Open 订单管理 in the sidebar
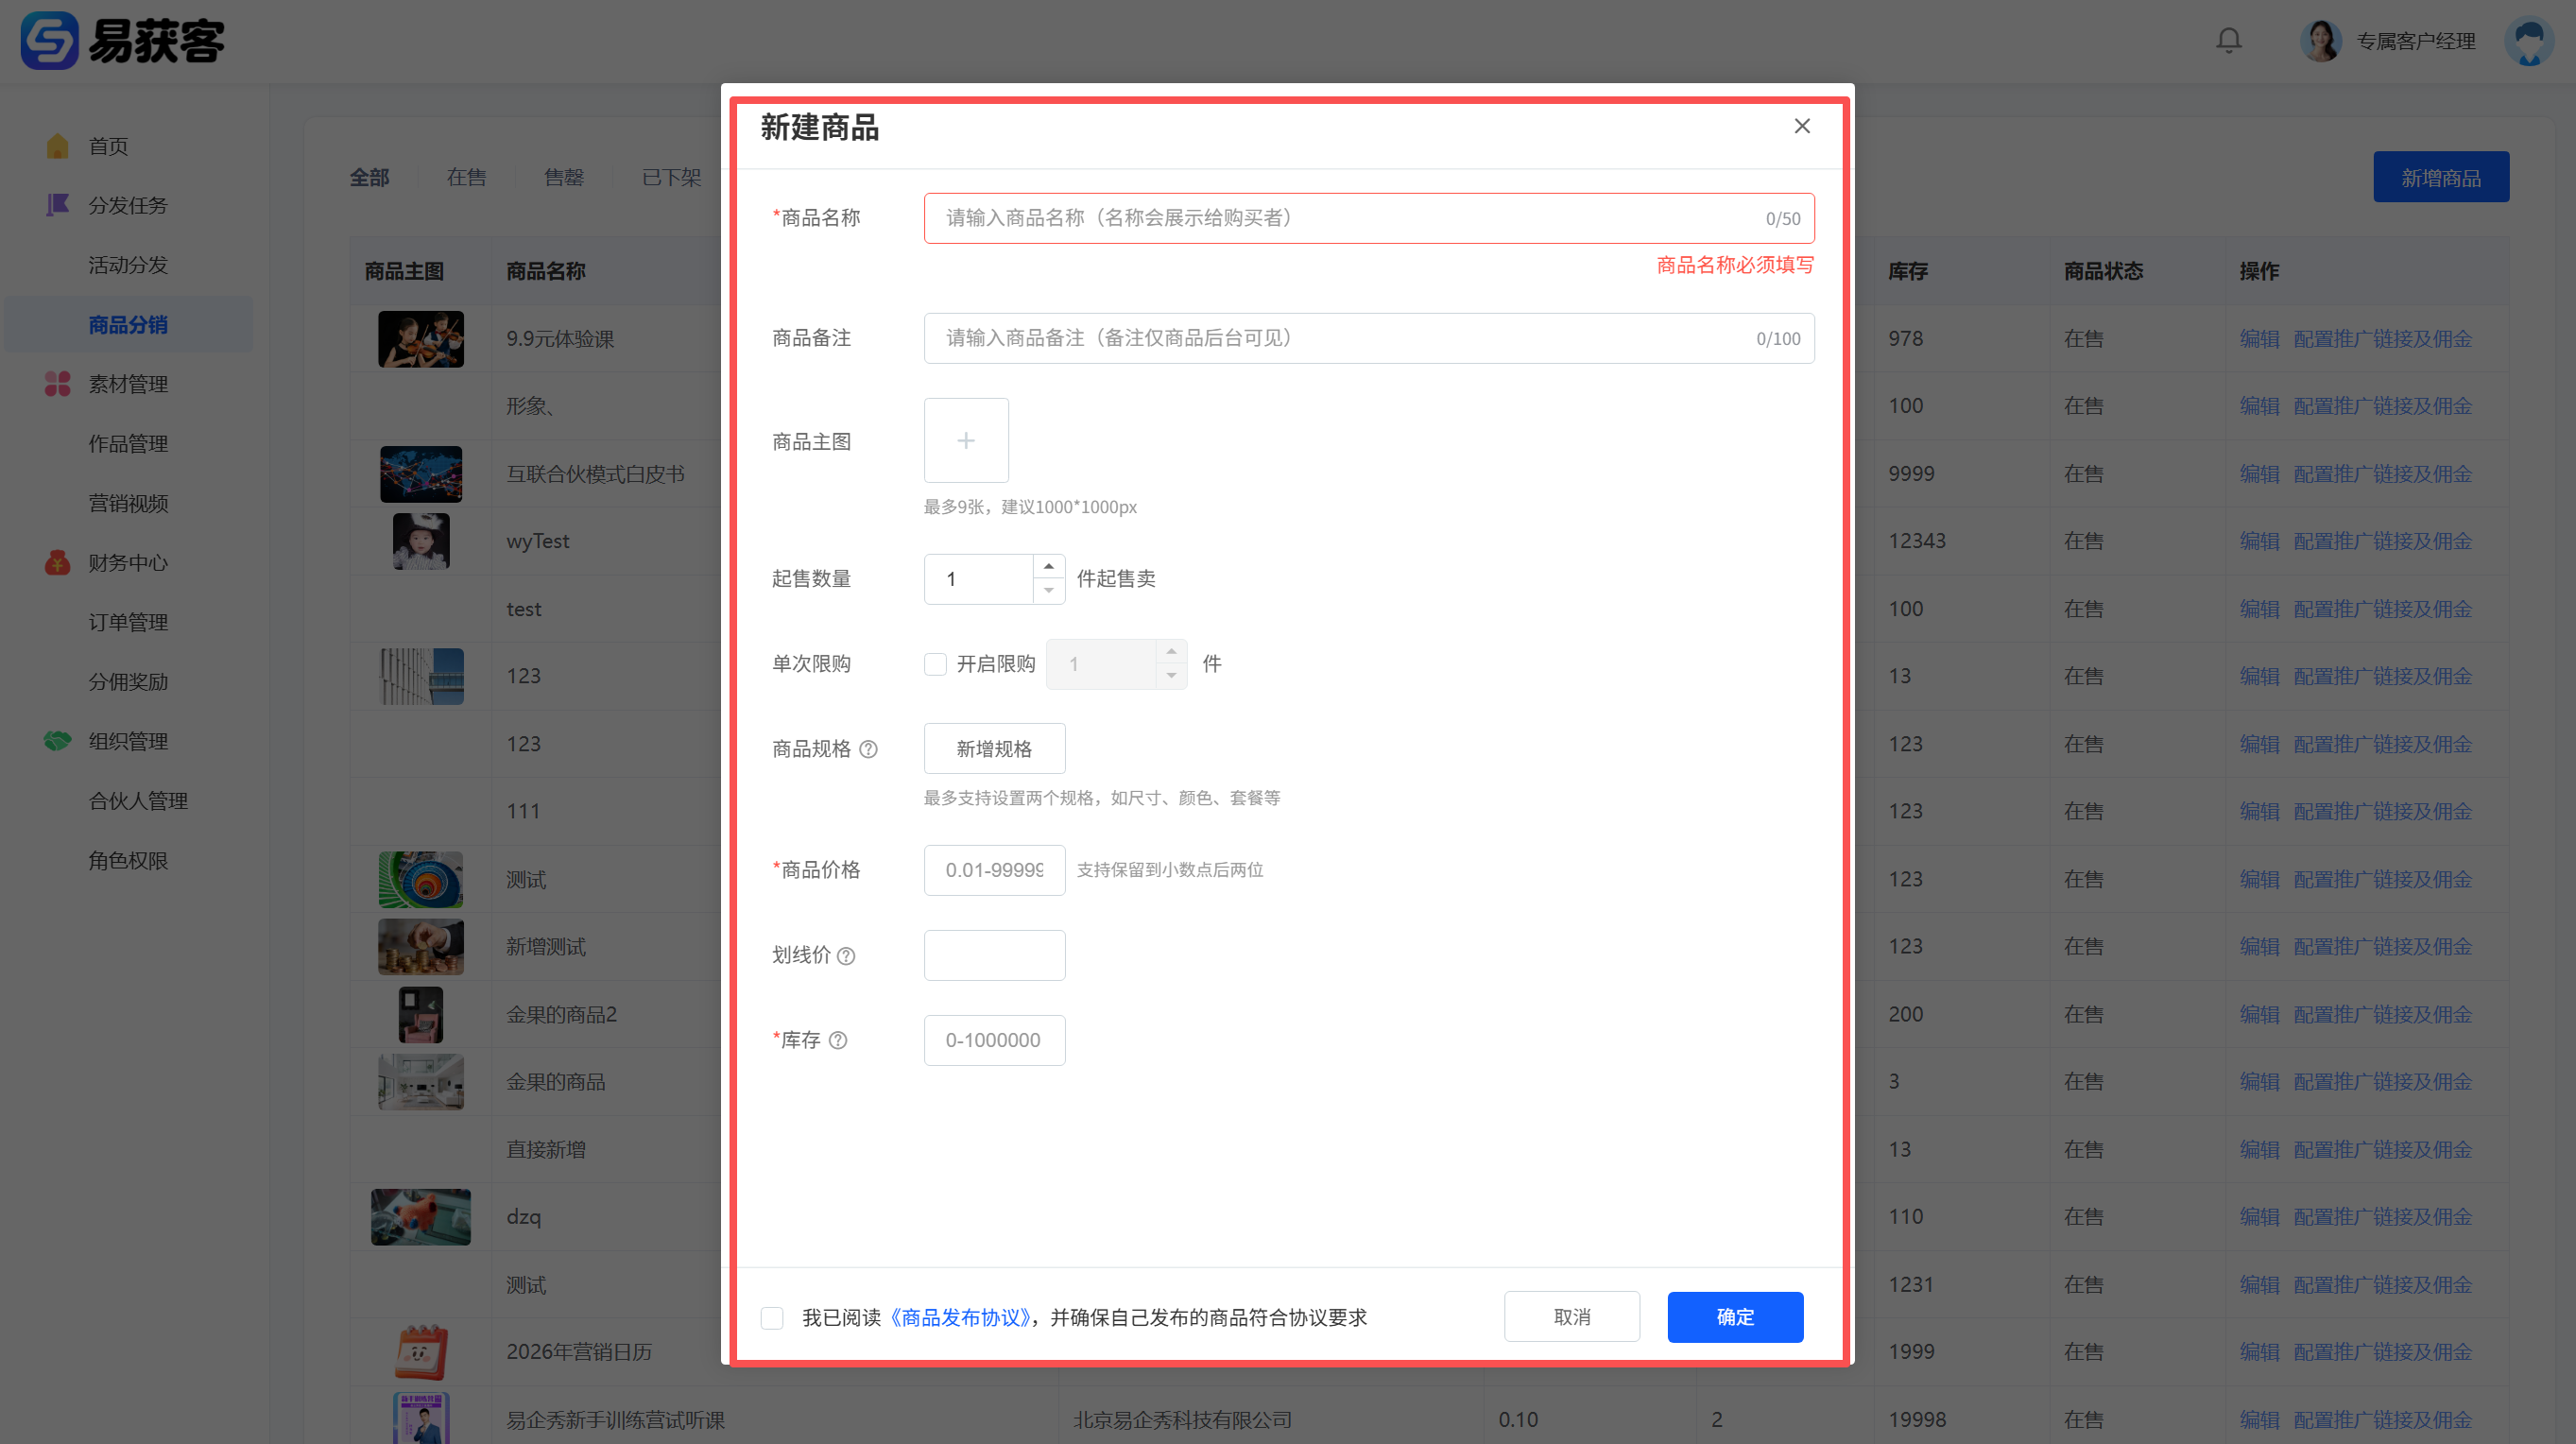The height and width of the screenshot is (1444, 2576). (128, 622)
